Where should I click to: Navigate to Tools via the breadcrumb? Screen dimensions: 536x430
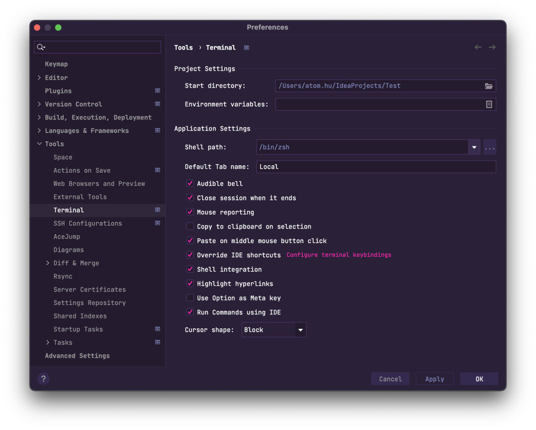point(183,47)
